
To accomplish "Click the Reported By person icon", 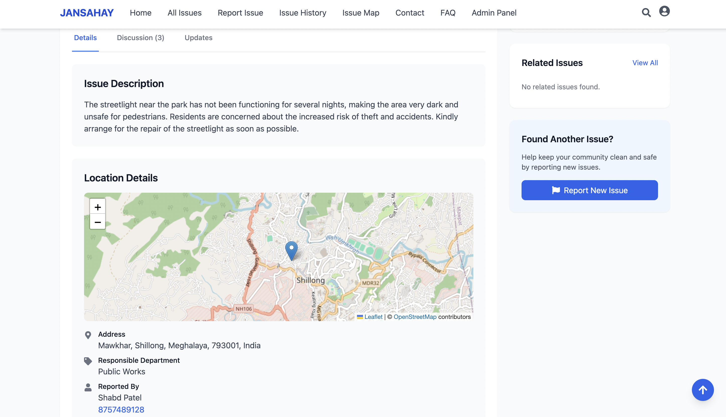I will [88, 387].
